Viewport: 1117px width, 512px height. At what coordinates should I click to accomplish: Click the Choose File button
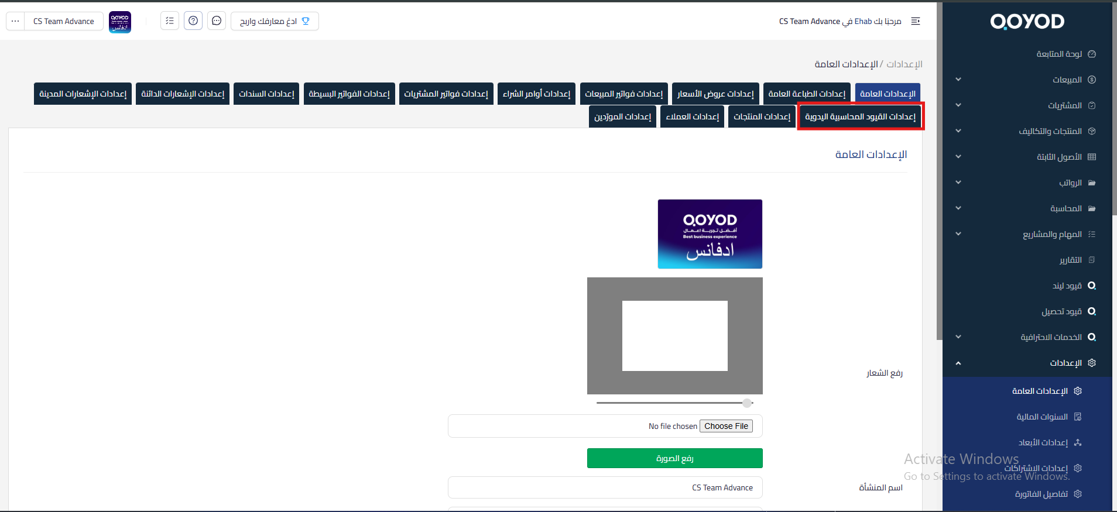tap(726, 426)
